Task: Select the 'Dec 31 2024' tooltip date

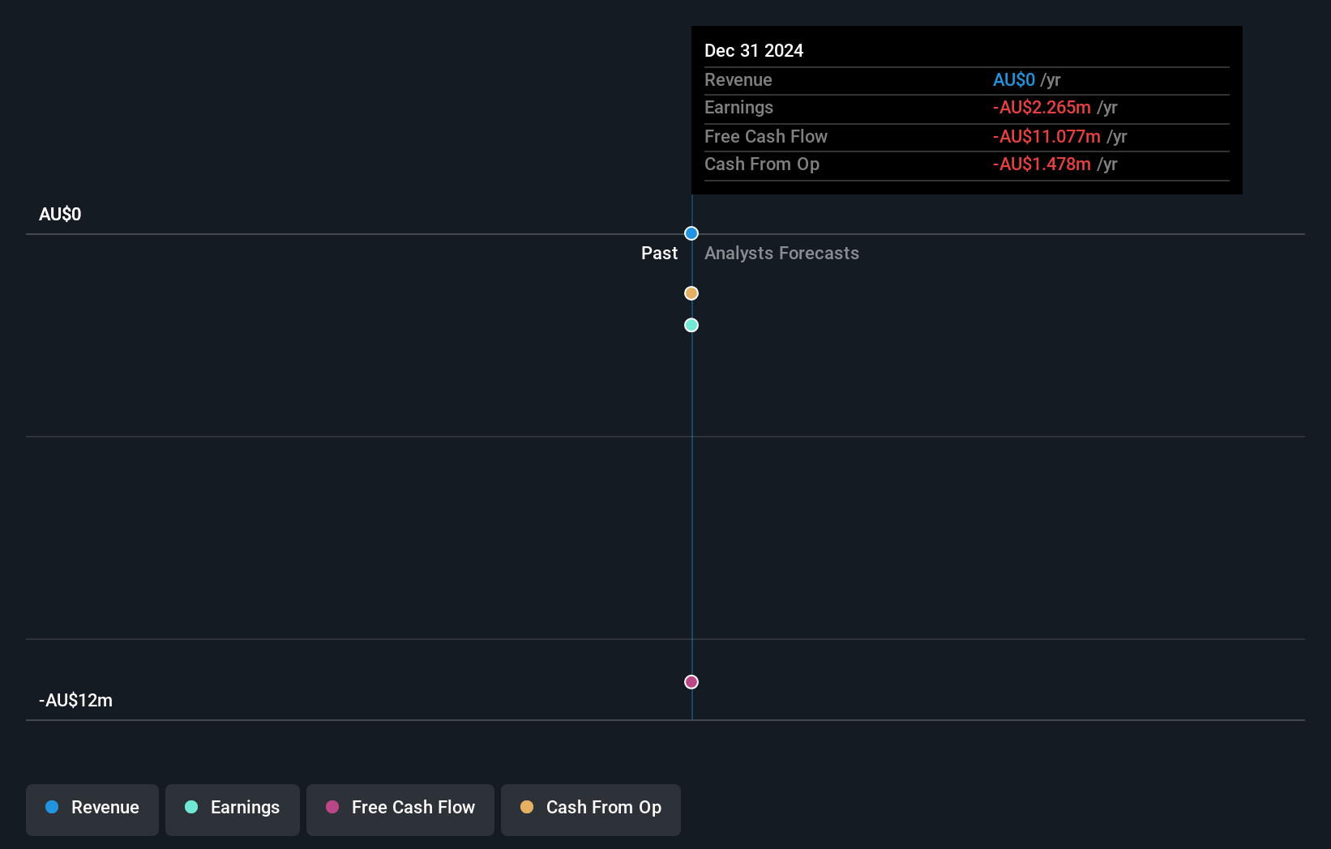Action: pos(754,50)
